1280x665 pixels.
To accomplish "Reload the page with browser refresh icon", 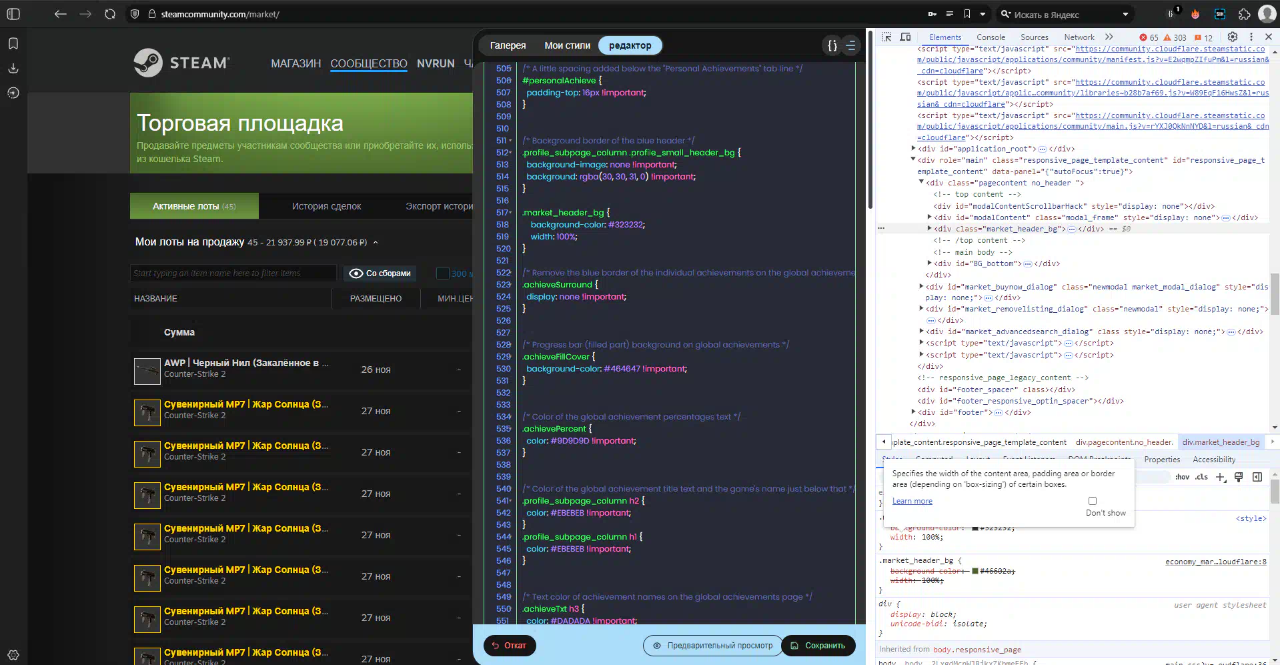I will 110,14.
